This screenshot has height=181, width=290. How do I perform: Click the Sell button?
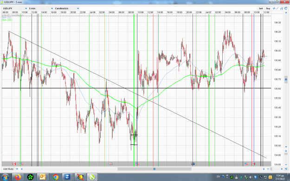[x=261, y=8]
